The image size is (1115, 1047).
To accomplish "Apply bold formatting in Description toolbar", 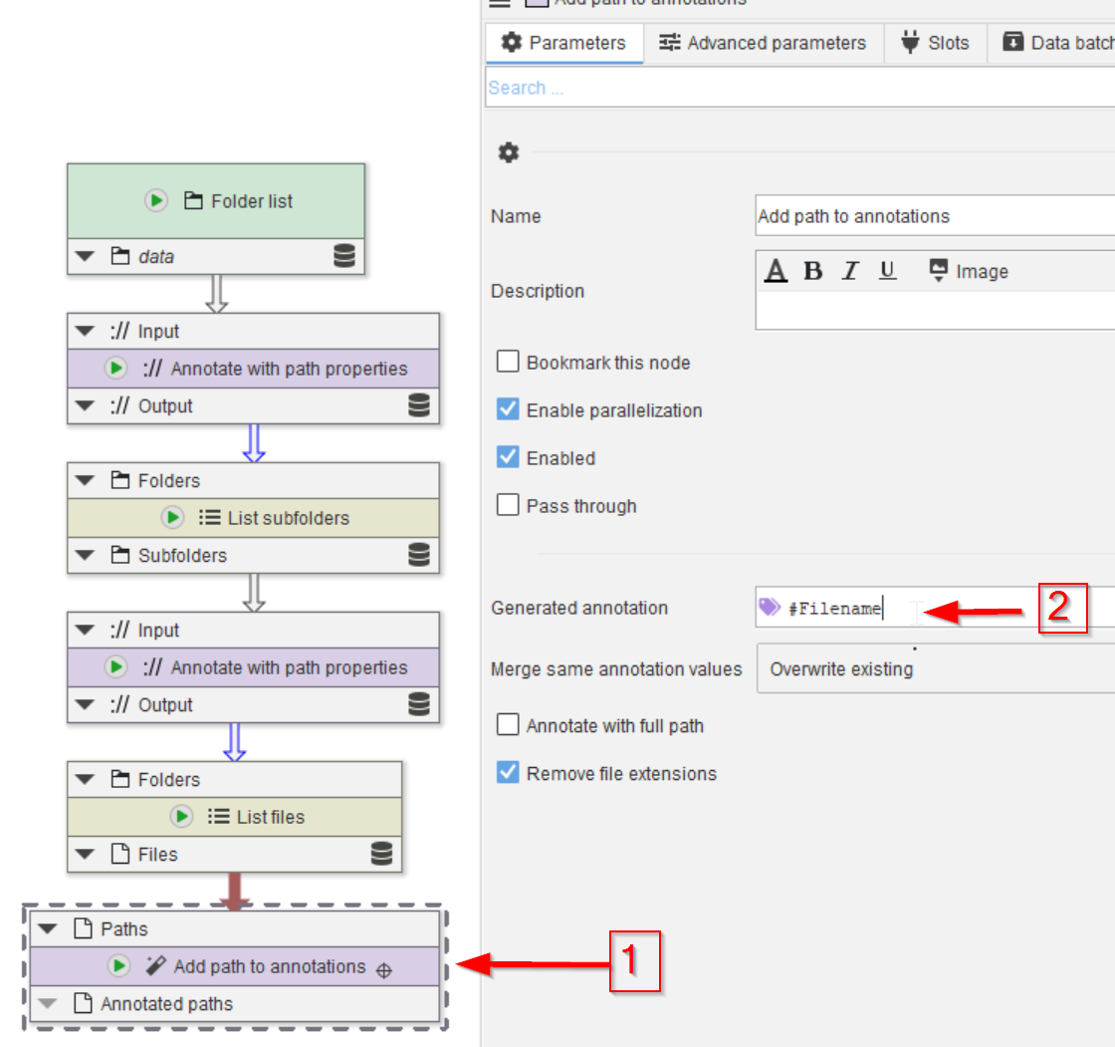I will tap(813, 271).
